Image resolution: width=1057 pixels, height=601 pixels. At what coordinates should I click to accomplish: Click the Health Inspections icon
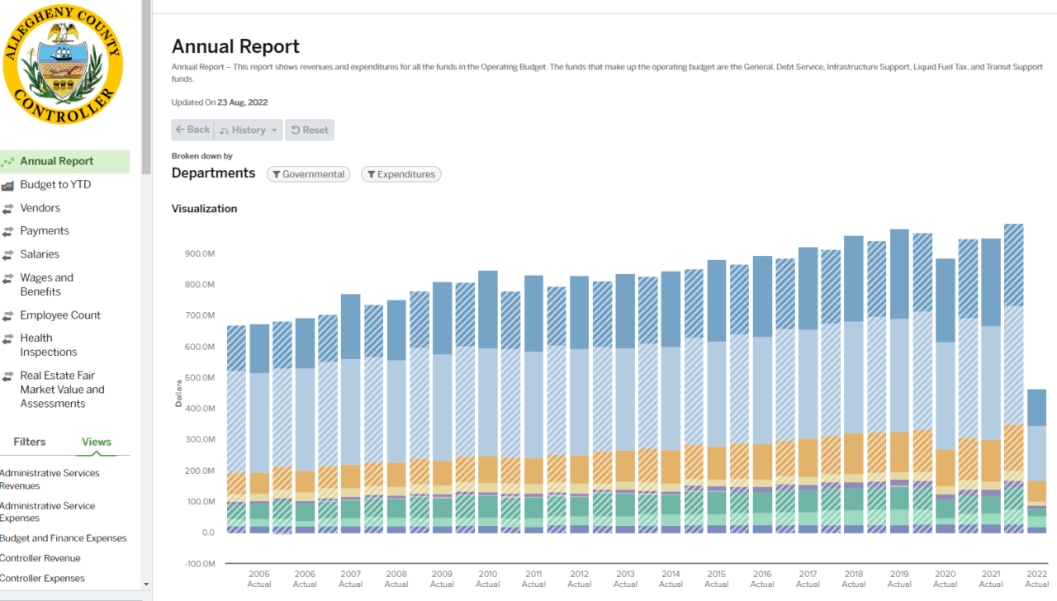click(7, 338)
